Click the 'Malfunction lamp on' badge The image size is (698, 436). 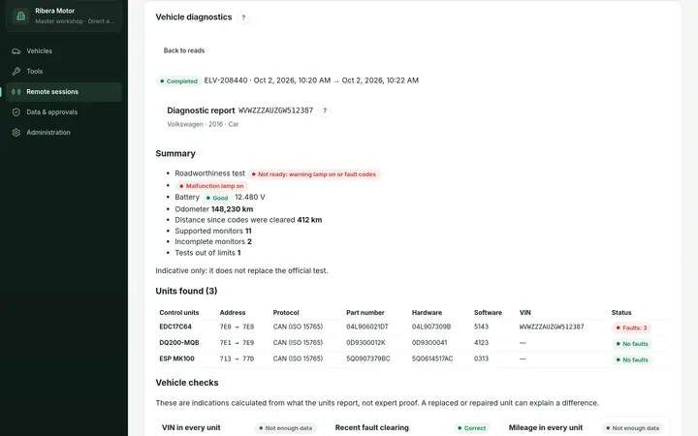[x=211, y=186]
